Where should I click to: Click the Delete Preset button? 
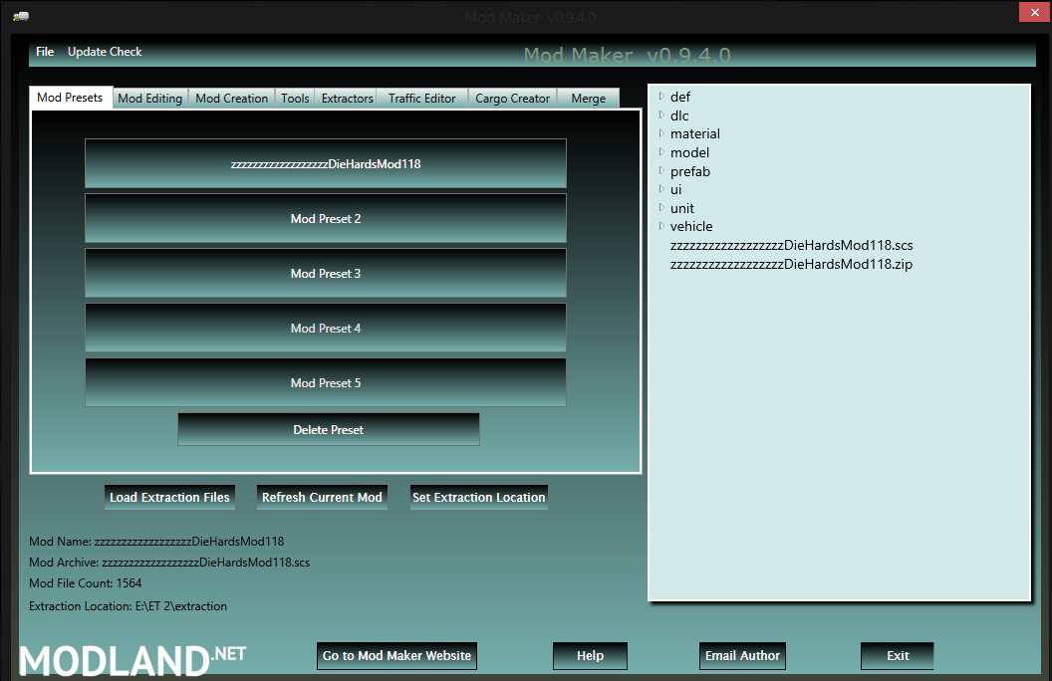point(328,430)
